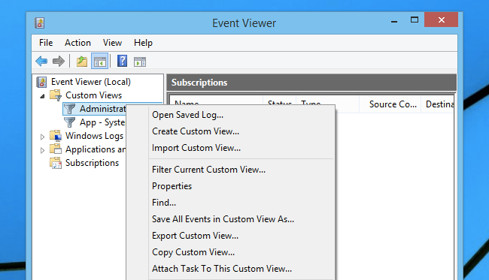
Task: Expand the Applications and Services node
Action: coord(42,150)
